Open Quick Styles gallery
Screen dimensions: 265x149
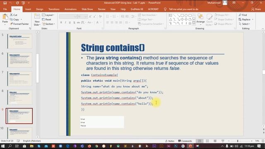209,20
